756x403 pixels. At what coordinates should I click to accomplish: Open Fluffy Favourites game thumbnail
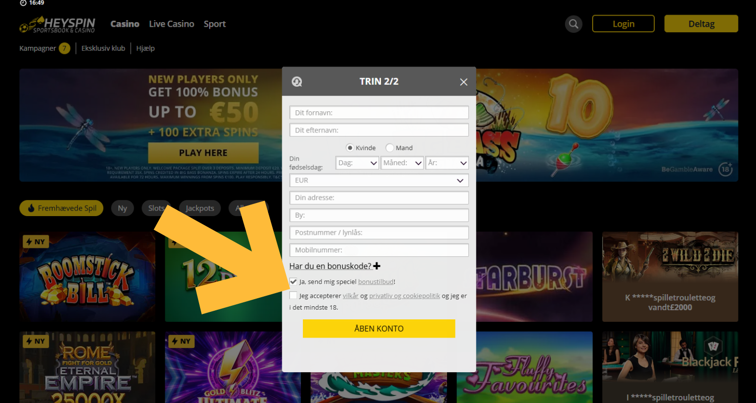coord(525,367)
